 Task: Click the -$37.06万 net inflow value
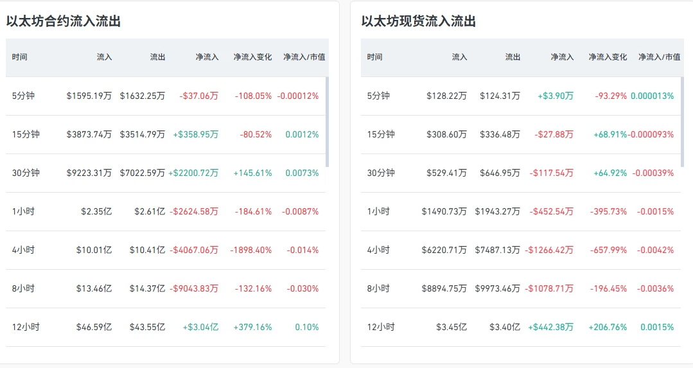[x=199, y=96]
